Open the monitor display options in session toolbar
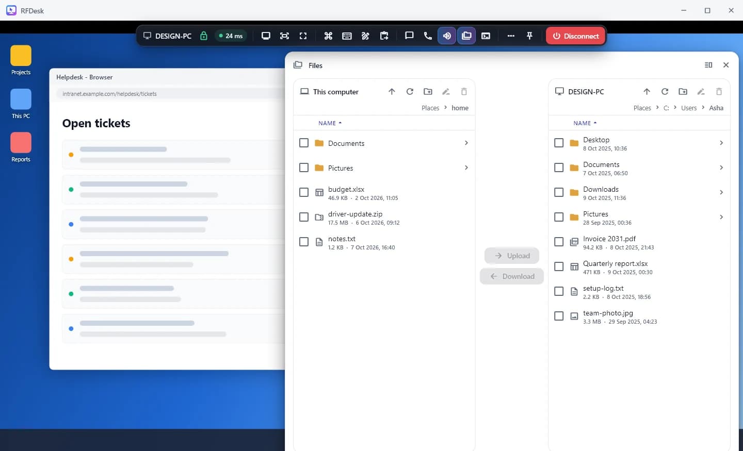The width and height of the screenshot is (743, 451). pyautogui.click(x=266, y=36)
